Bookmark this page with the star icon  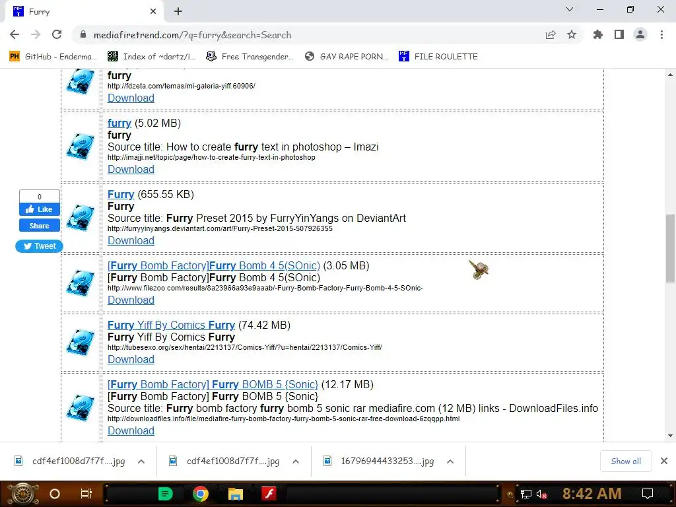click(x=572, y=35)
